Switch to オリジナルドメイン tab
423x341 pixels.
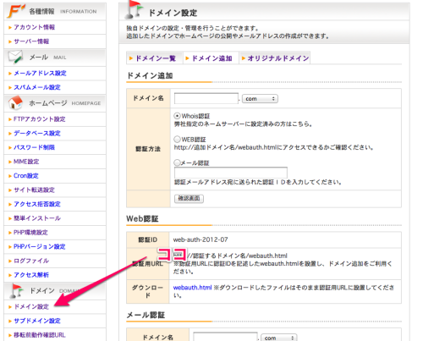click(275, 58)
